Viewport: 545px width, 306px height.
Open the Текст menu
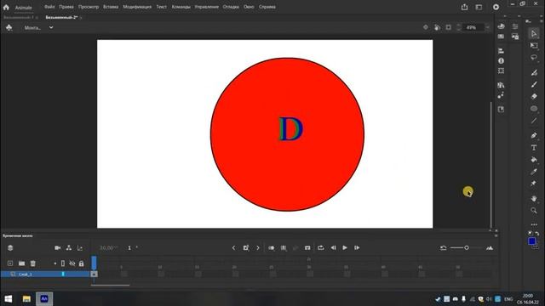[161, 7]
